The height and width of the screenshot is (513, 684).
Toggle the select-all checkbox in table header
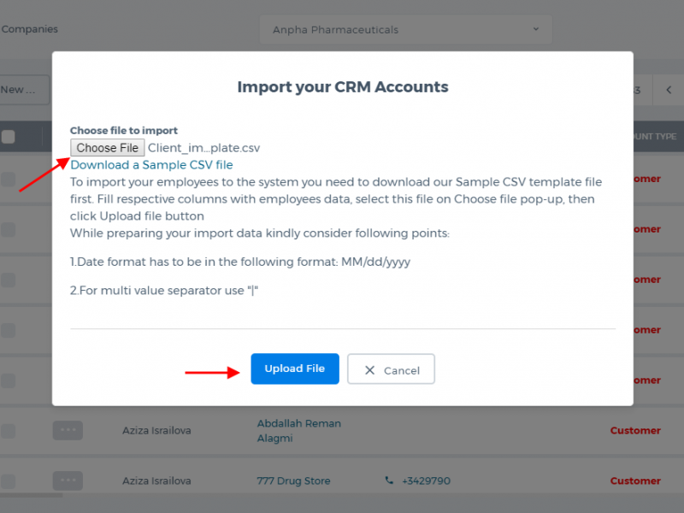pos(8,137)
